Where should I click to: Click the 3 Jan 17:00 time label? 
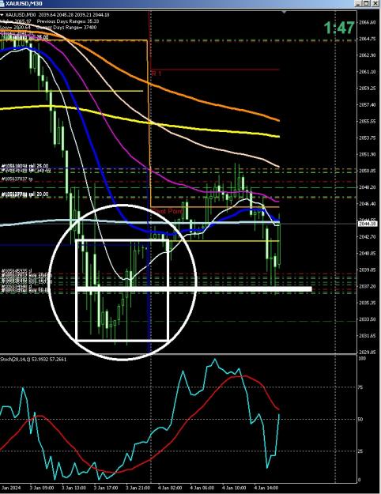tap(106, 488)
